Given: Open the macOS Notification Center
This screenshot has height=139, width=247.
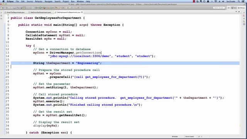Looking at the screenshot, I should coord(243,2).
